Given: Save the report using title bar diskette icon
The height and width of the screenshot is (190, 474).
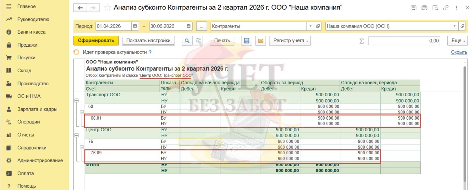Looking at the screenshot, I should pyautogui.click(x=413, y=8).
